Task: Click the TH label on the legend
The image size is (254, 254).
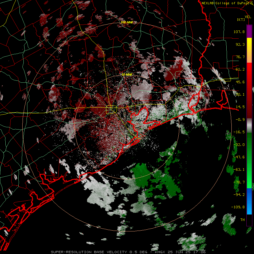Action: [x=242, y=220]
